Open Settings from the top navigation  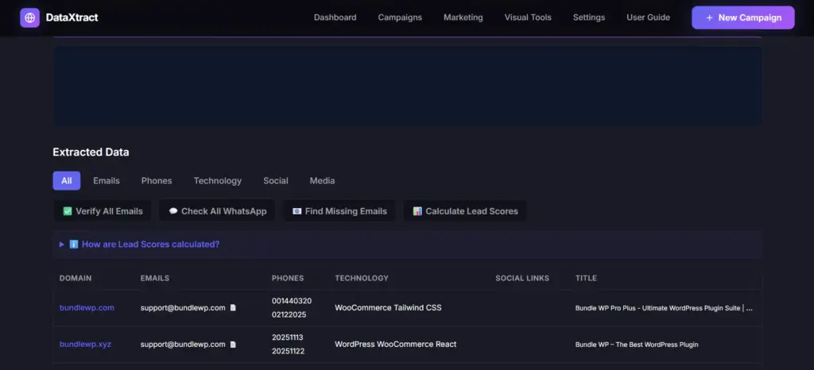(x=589, y=17)
